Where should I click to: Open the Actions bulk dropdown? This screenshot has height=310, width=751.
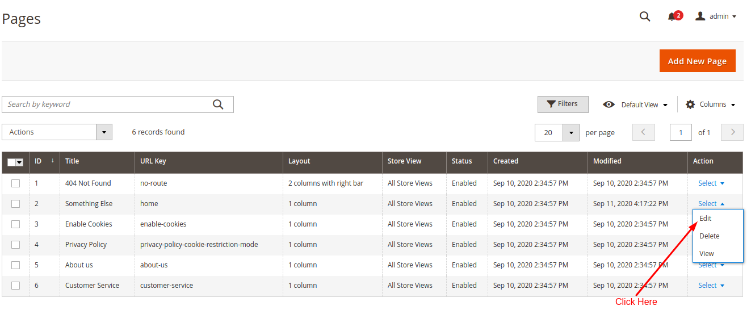pyautogui.click(x=57, y=132)
